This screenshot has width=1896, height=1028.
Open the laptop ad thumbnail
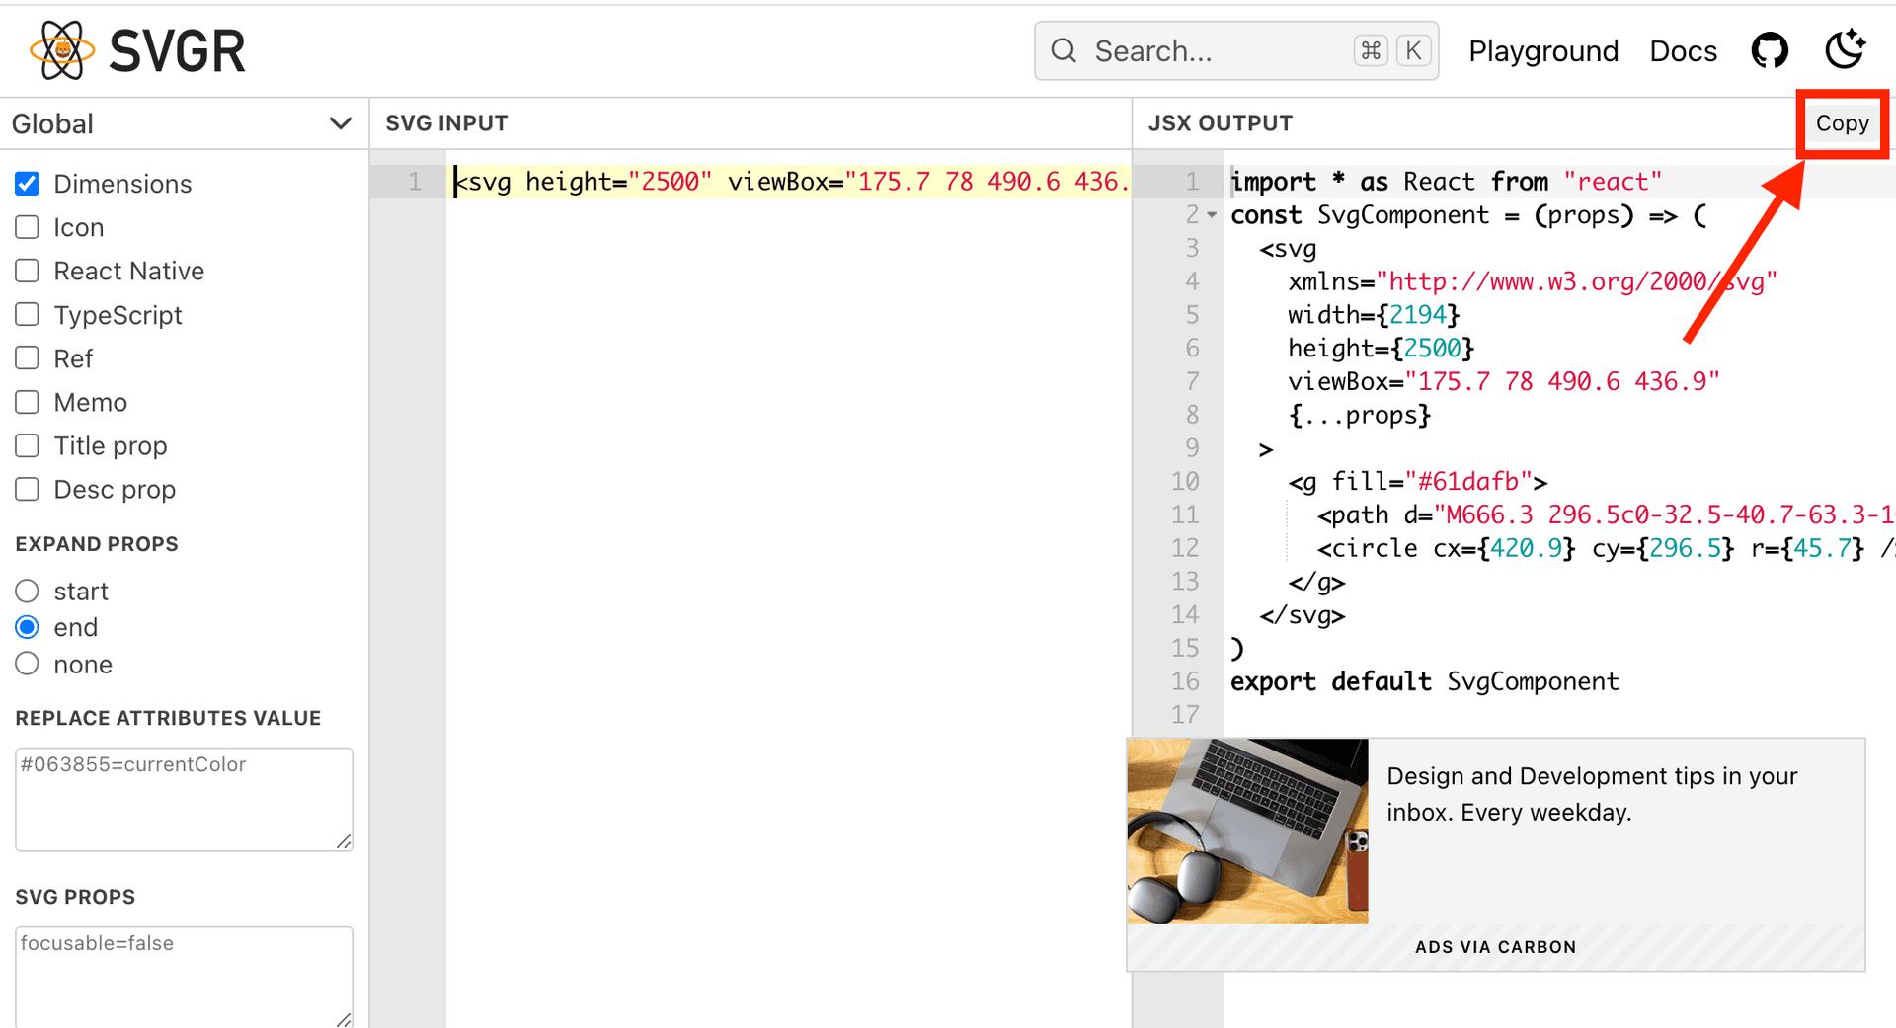pos(1247,831)
